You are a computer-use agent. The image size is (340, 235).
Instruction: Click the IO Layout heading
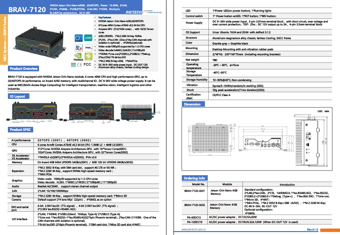[x=17, y=96]
